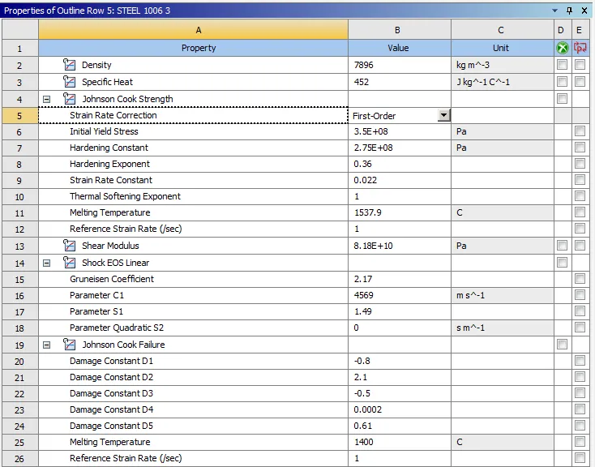Edit Parameter C1 value 4569
This screenshot has height=467, width=595.
[400, 295]
